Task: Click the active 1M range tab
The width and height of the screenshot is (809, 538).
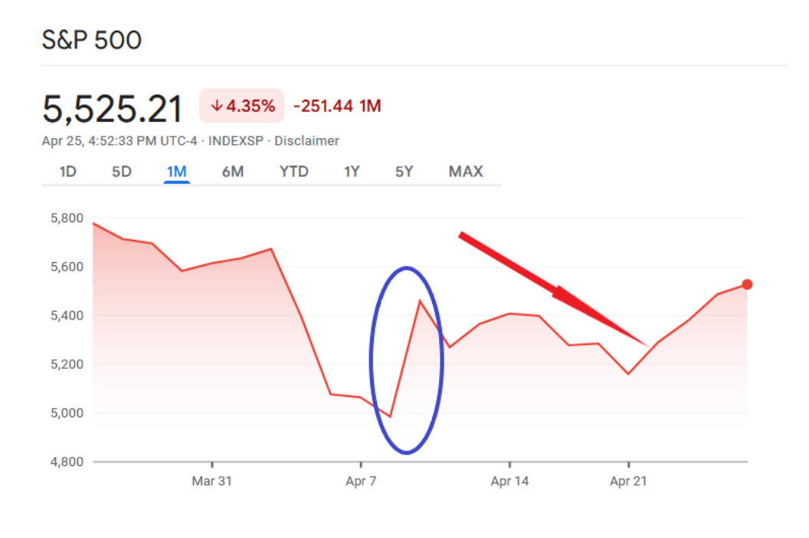Action: (176, 172)
